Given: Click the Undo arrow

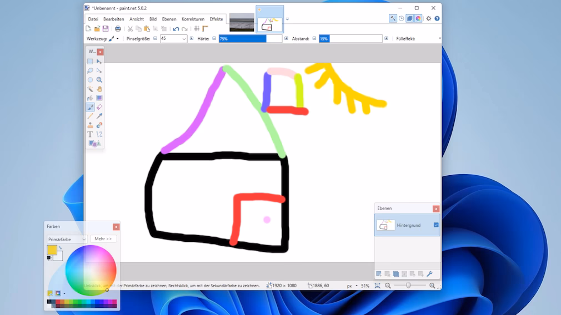Looking at the screenshot, I should coord(176,29).
